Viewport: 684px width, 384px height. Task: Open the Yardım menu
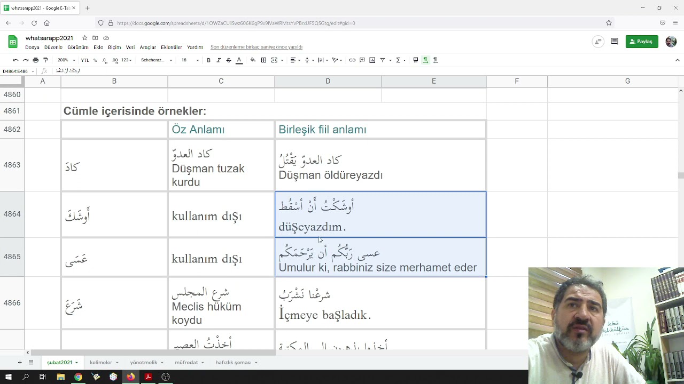[x=195, y=47]
